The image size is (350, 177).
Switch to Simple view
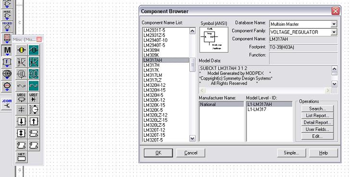coord(291,153)
